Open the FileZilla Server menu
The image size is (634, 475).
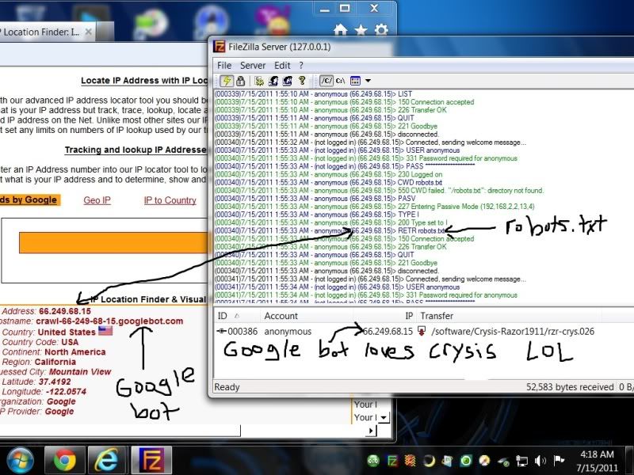click(253, 66)
